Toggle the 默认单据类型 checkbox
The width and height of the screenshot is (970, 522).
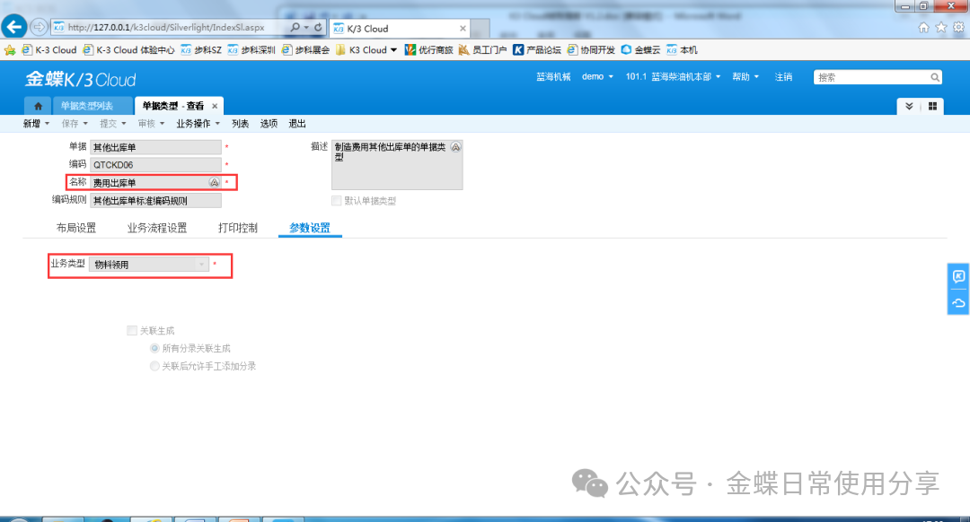[x=337, y=201]
